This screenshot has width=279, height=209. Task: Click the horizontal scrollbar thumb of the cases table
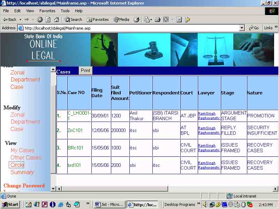click(x=115, y=189)
